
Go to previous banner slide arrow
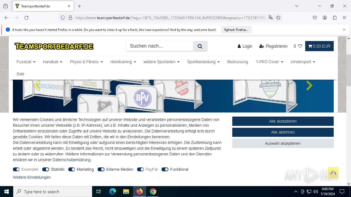[x=37, y=85]
